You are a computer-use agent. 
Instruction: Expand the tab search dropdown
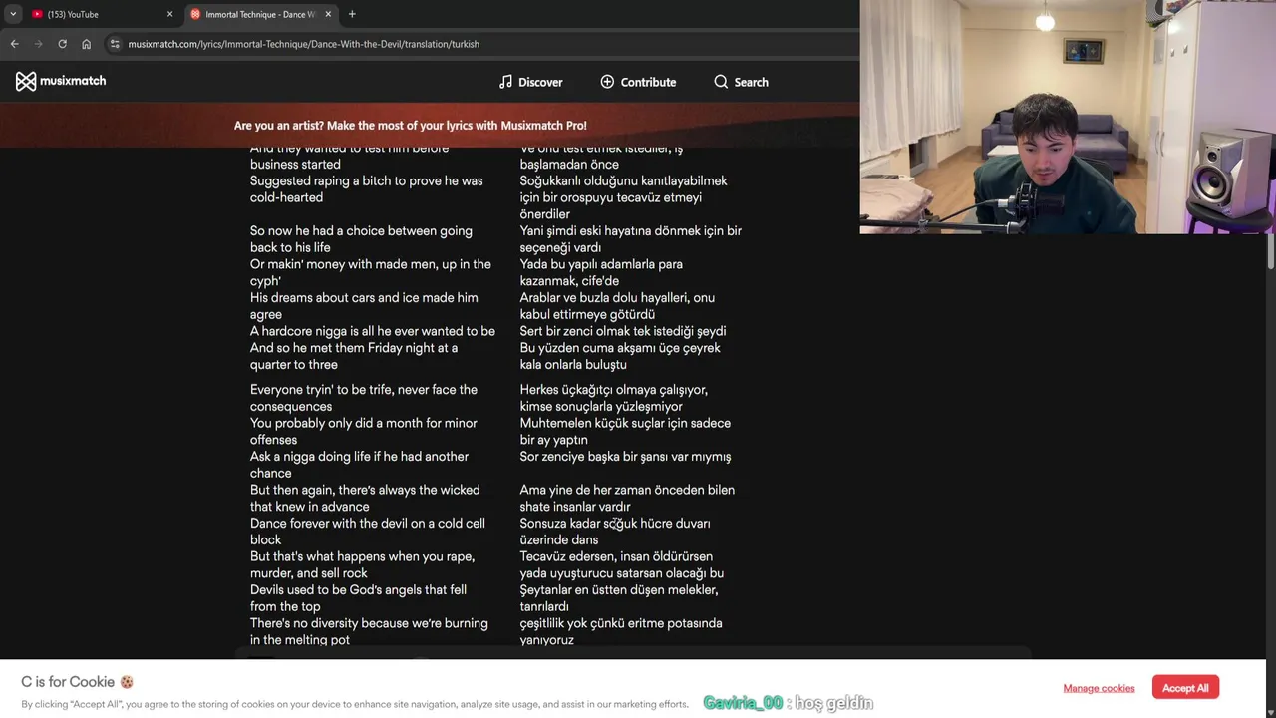(x=12, y=14)
